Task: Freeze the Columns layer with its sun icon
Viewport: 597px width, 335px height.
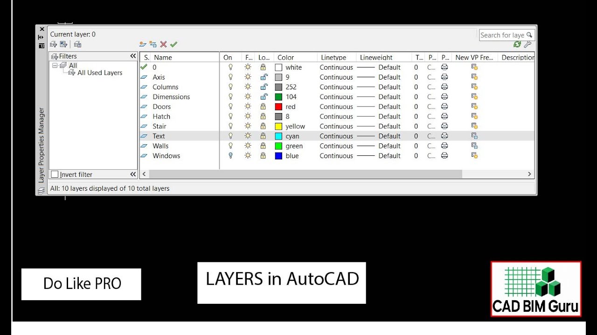Action: [248, 87]
